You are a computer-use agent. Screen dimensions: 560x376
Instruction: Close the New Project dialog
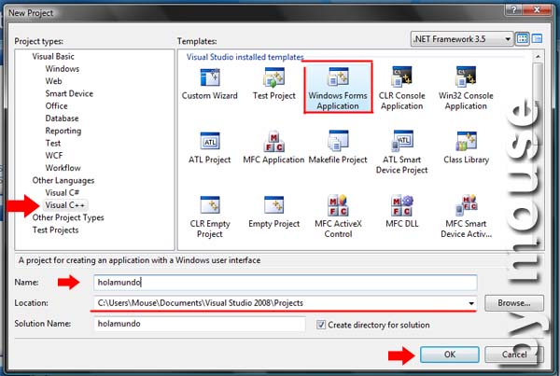tap(537, 10)
